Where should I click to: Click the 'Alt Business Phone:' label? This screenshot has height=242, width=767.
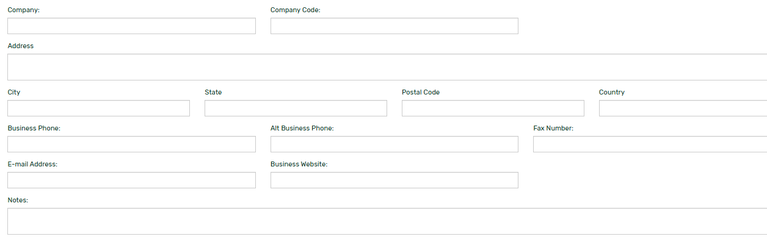click(302, 128)
